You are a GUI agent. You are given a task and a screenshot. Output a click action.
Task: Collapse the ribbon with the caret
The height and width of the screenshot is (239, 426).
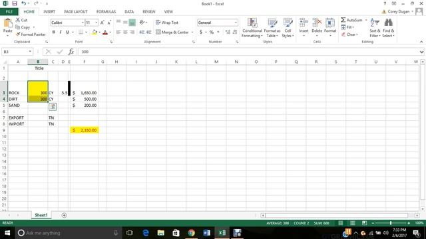(x=421, y=42)
